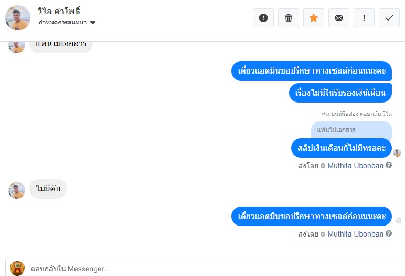Click the delivered check status icon of last message
This screenshot has width=405, height=276.
pos(399,221)
